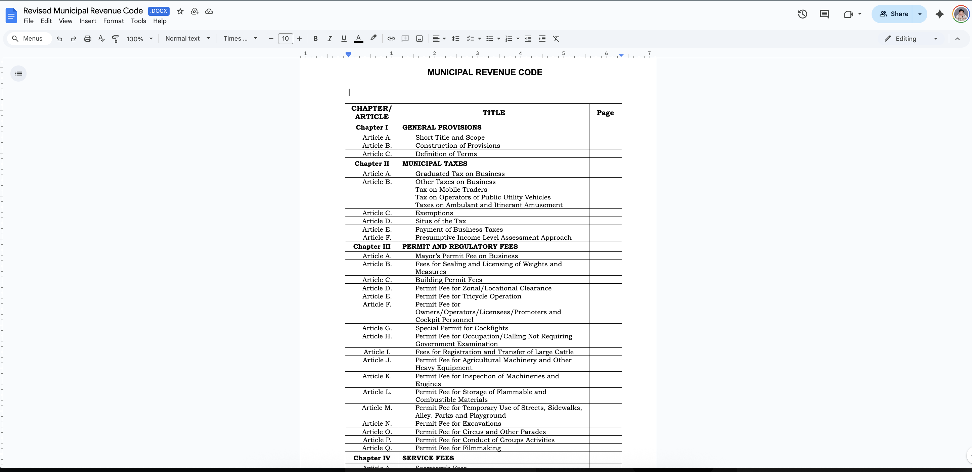The height and width of the screenshot is (472, 972).
Task: Collapse the menus with the chevron
Action: coord(957,39)
